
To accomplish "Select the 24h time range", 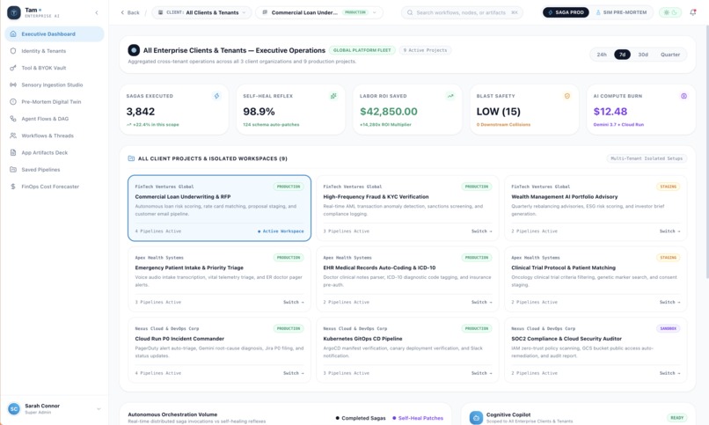I will point(602,55).
